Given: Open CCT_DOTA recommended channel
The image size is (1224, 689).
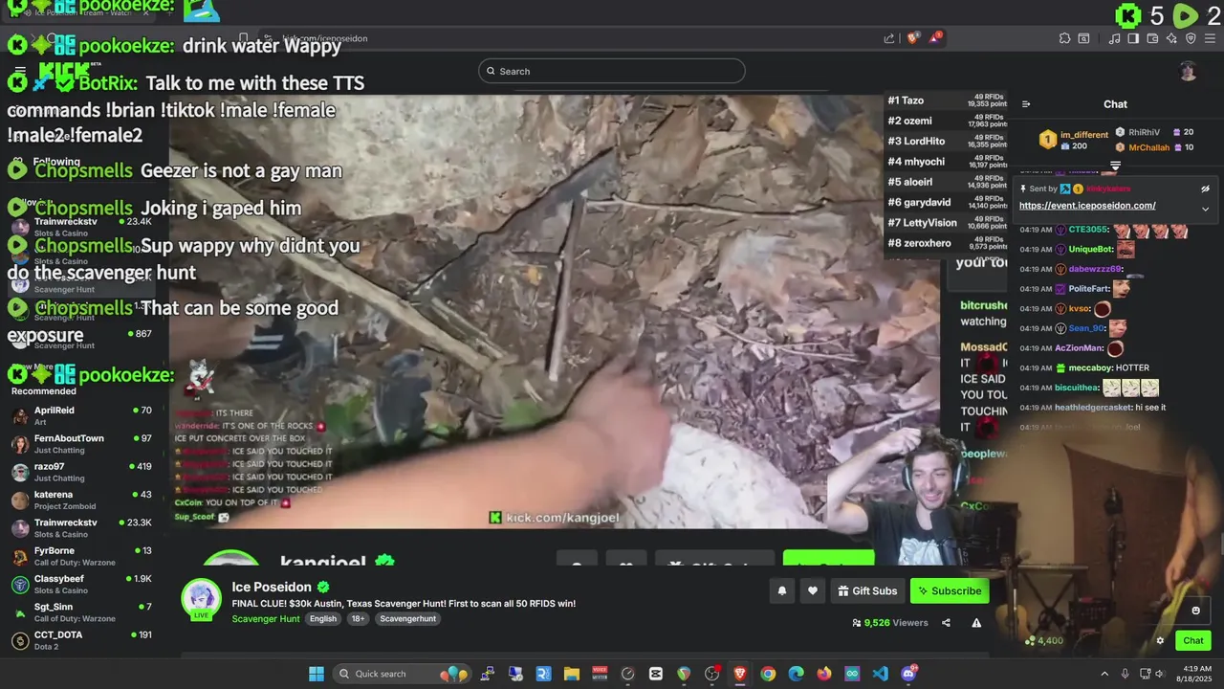Looking at the screenshot, I should pos(81,639).
